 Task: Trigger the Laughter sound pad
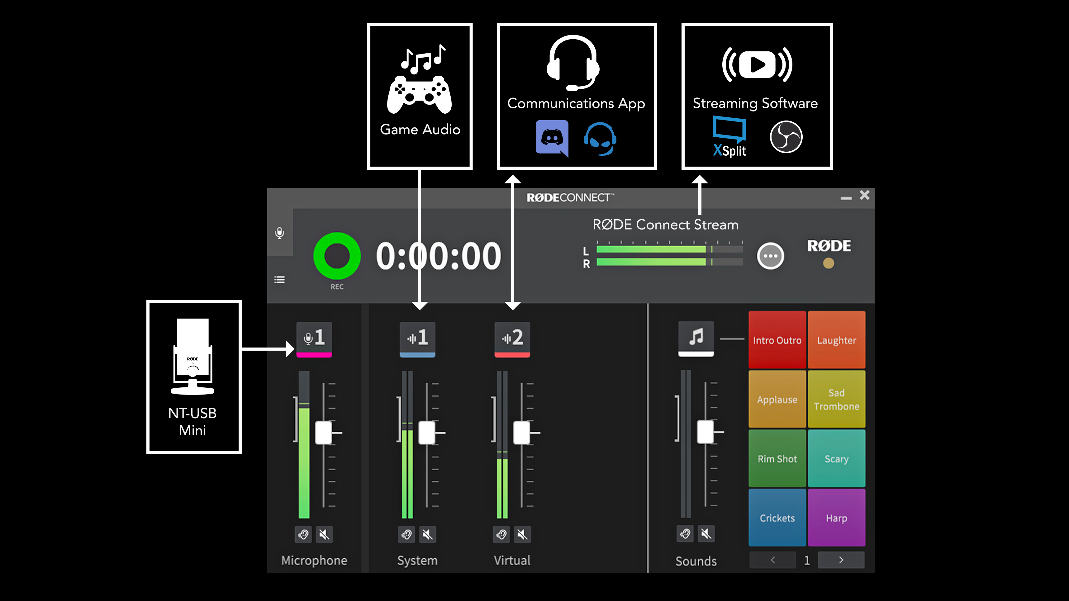click(837, 340)
